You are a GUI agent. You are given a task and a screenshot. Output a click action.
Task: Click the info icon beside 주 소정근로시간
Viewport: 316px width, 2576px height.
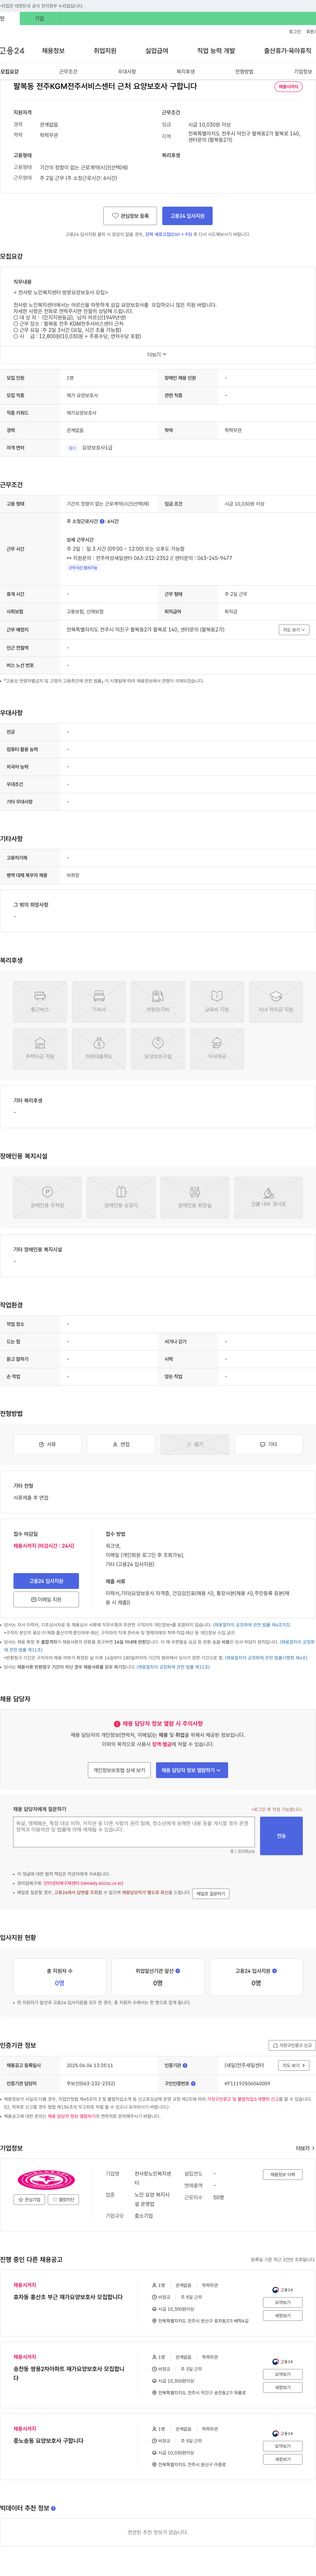102,521
